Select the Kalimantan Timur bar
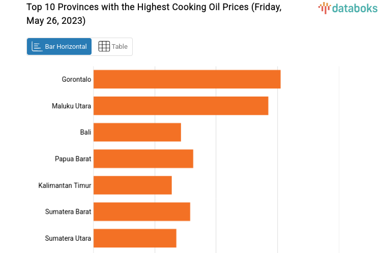The image size is (383, 253). pos(133,185)
